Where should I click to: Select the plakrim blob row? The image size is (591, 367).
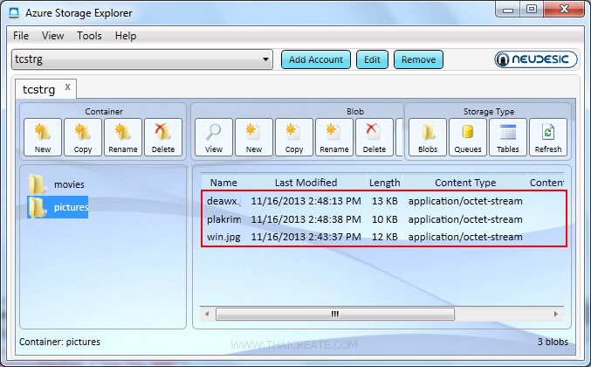(x=384, y=219)
